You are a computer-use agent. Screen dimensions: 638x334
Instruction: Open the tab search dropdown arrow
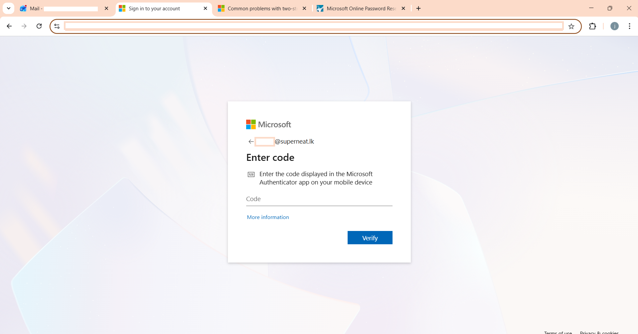pos(9,8)
